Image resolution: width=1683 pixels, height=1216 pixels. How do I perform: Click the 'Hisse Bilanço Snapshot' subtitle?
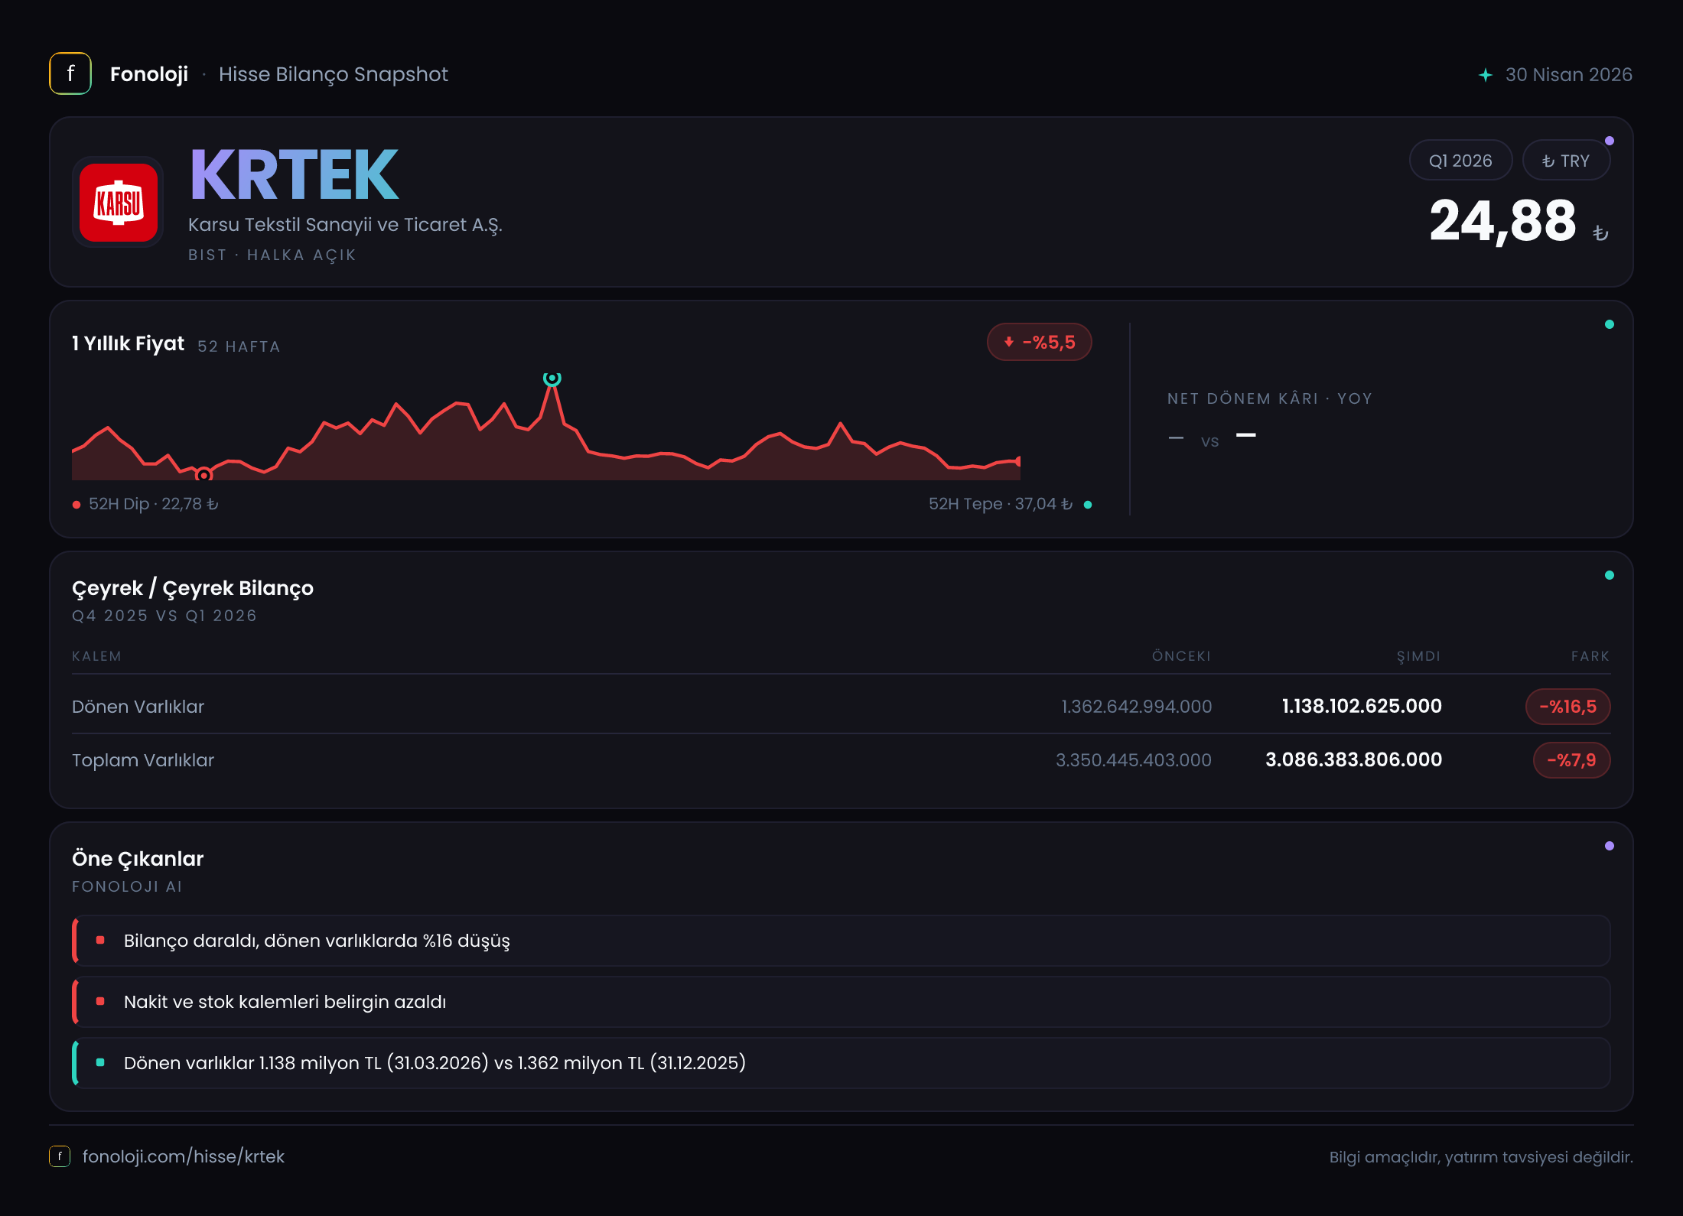pos(334,74)
